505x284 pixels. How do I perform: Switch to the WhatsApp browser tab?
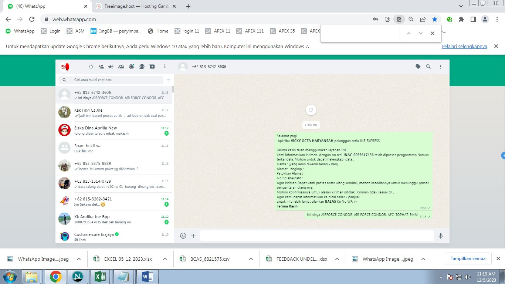(x=47, y=6)
